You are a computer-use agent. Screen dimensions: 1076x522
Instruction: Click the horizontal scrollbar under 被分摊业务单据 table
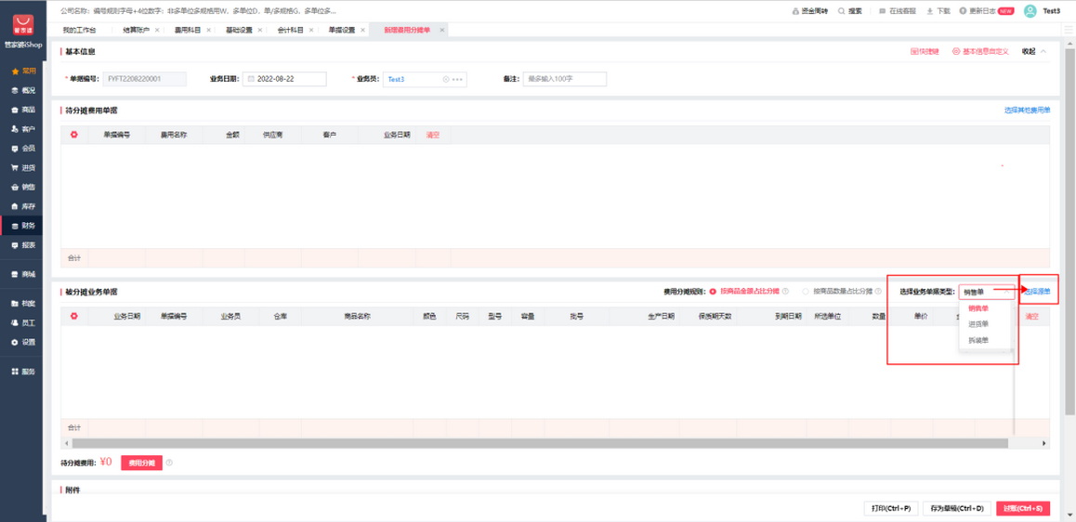tap(539, 443)
